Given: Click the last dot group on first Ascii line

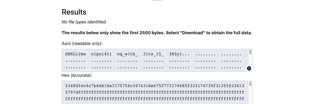Looking at the screenshot, I should pyautogui.click(x=231, y=54).
